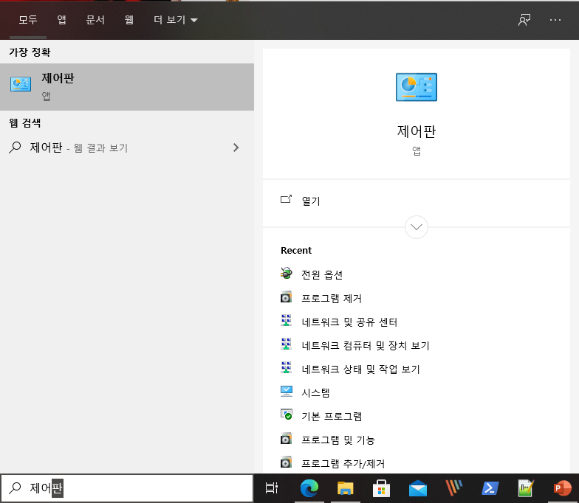Open the 제어판 best match result
This screenshot has width=579, height=503.
(127, 87)
